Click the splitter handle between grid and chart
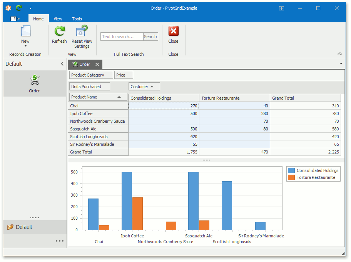The image size is (351, 262). [206, 160]
